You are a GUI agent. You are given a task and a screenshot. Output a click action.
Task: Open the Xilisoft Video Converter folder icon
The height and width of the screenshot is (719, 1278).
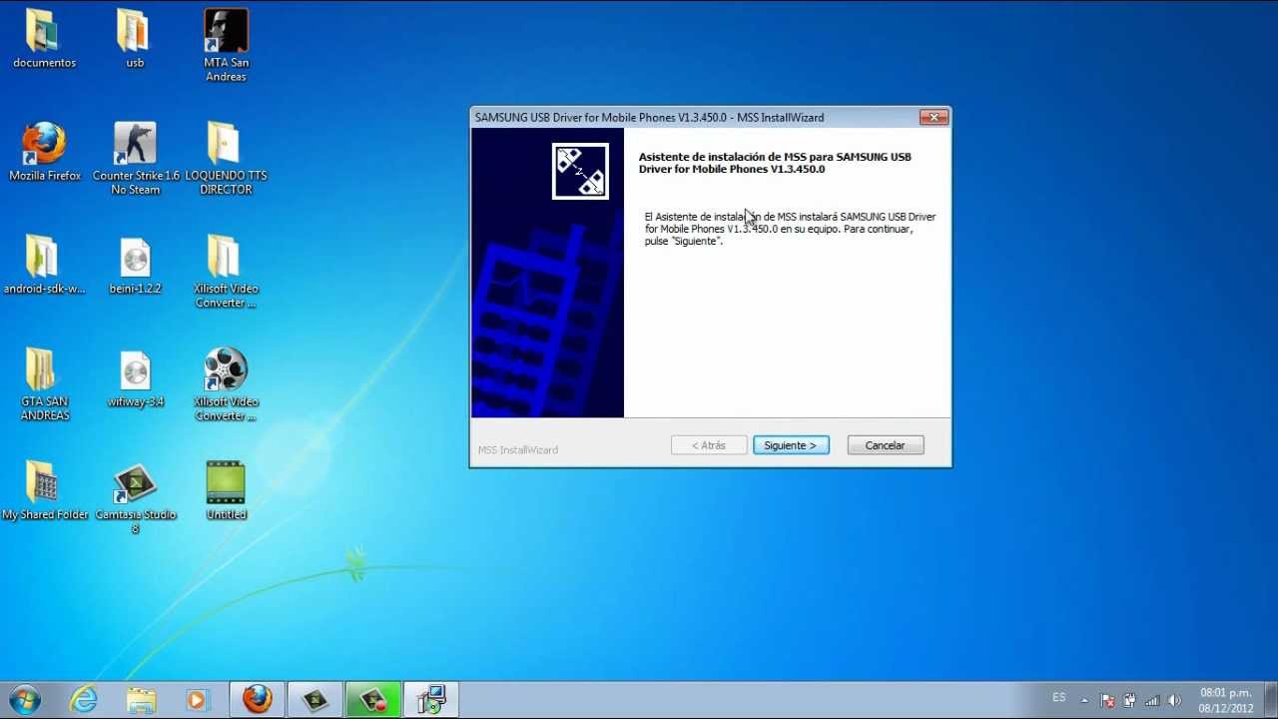click(x=226, y=272)
